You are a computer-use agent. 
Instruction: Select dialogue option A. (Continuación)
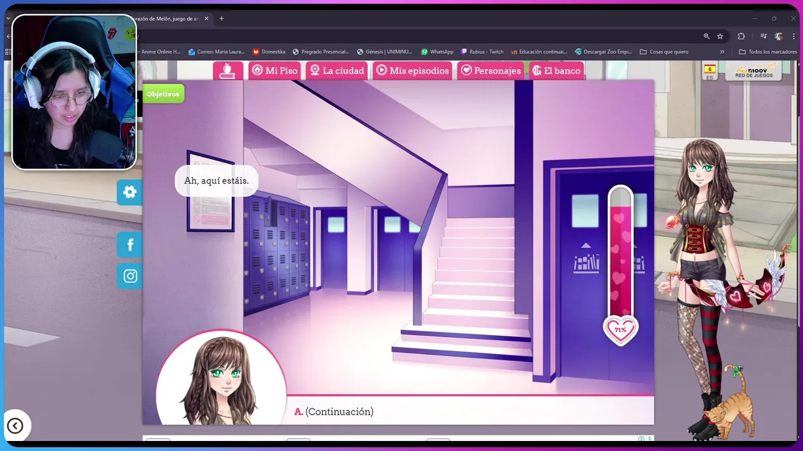[x=334, y=412]
